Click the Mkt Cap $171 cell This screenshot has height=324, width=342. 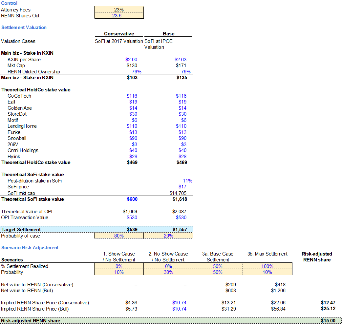click(x=181, y=66)
